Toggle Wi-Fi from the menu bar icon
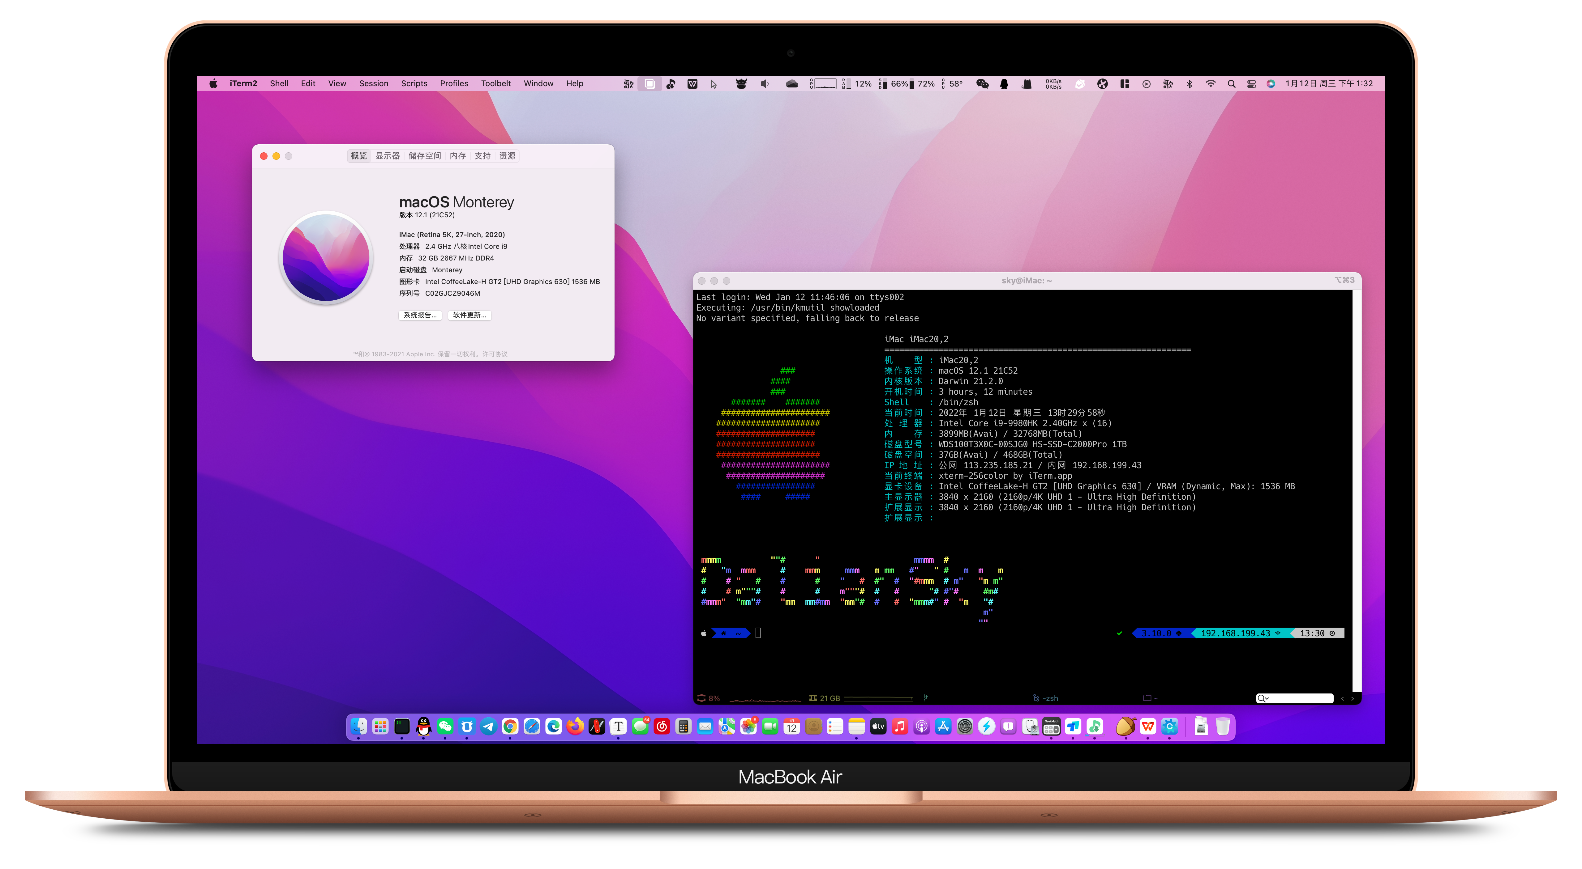Viewport: 1582px width, 869px height. coord(1211,84)
